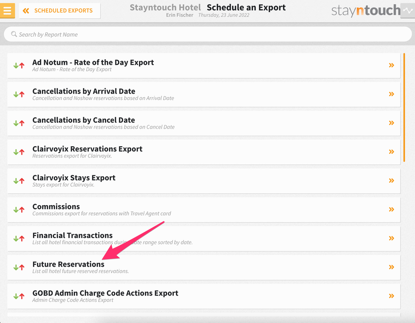Select Cancellations by Cancel Date title

click(x=83, y=120)
